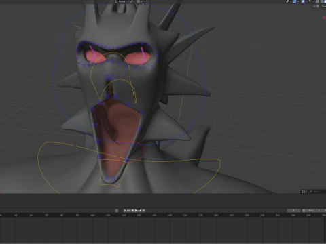The width and height of the screenshot is (326, 244).
Task: Click frame 200 on the timeline ruler
Action: click(247, 216)
